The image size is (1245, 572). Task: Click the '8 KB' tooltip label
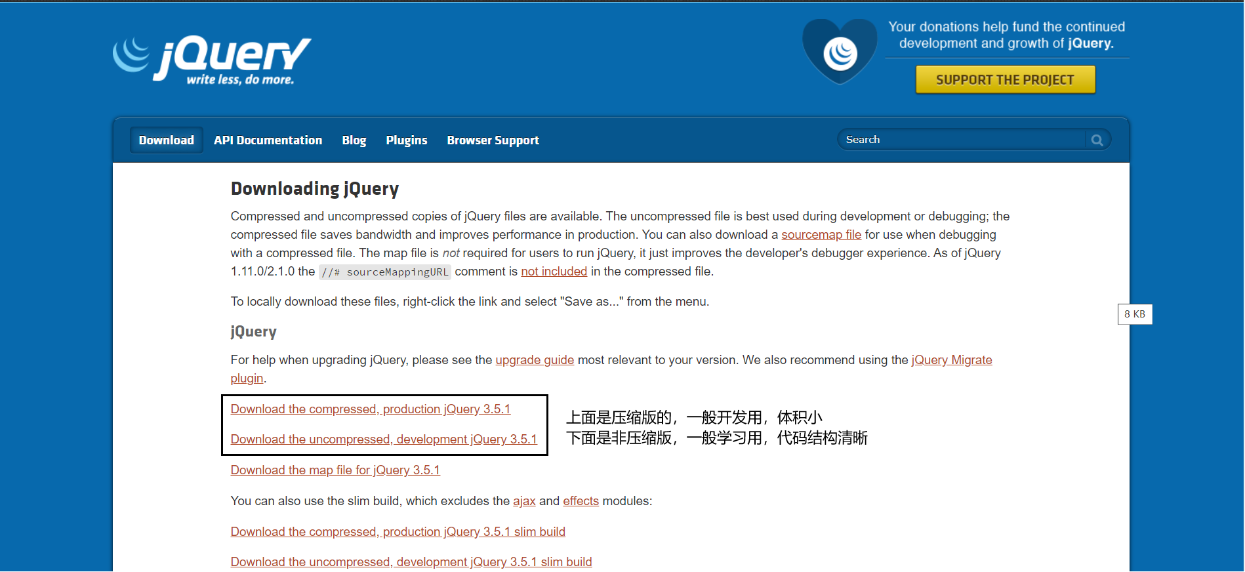click(x=1135, y=314)
